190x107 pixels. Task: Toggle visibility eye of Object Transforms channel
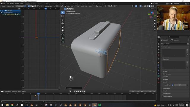coord(5,14)
